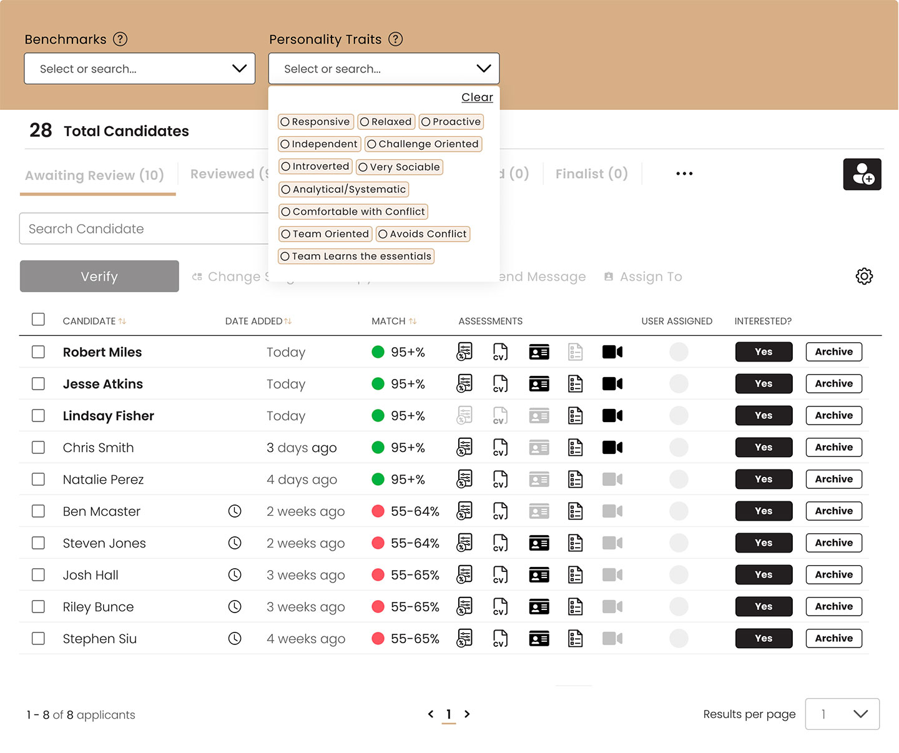899x753 pixels.
Task: Open Robert Miles CV icon
Action: tap(500, 352)
